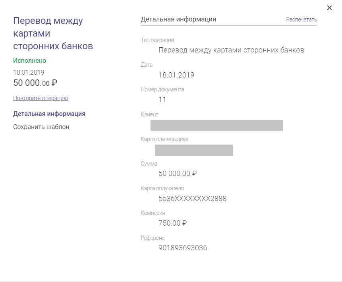The image size is (342, 282).
Task: Click the date under Исполнено status
Action: point(29,72)
